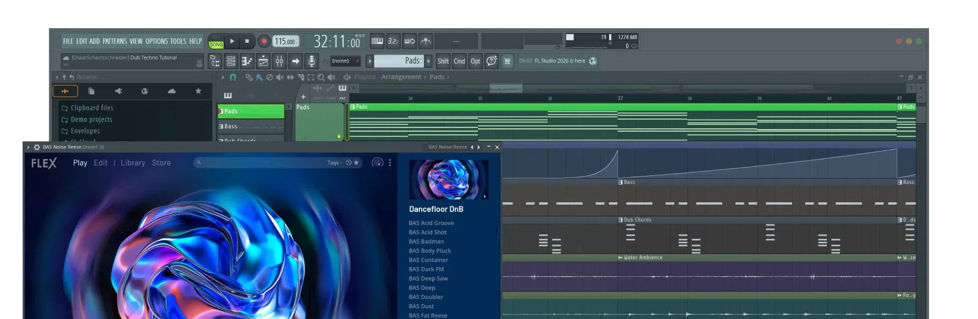Image resolution: width=978 pixels, height=319 pixels.
Task: Select the playlist paint brush tool
Action: [259, 77]
